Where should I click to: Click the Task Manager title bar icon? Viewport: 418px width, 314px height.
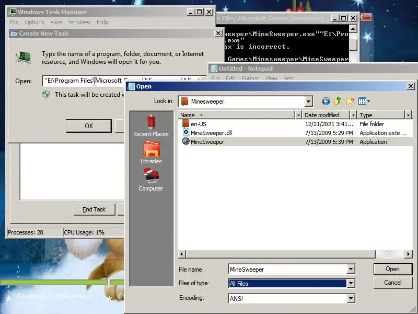tap(13, 12)
